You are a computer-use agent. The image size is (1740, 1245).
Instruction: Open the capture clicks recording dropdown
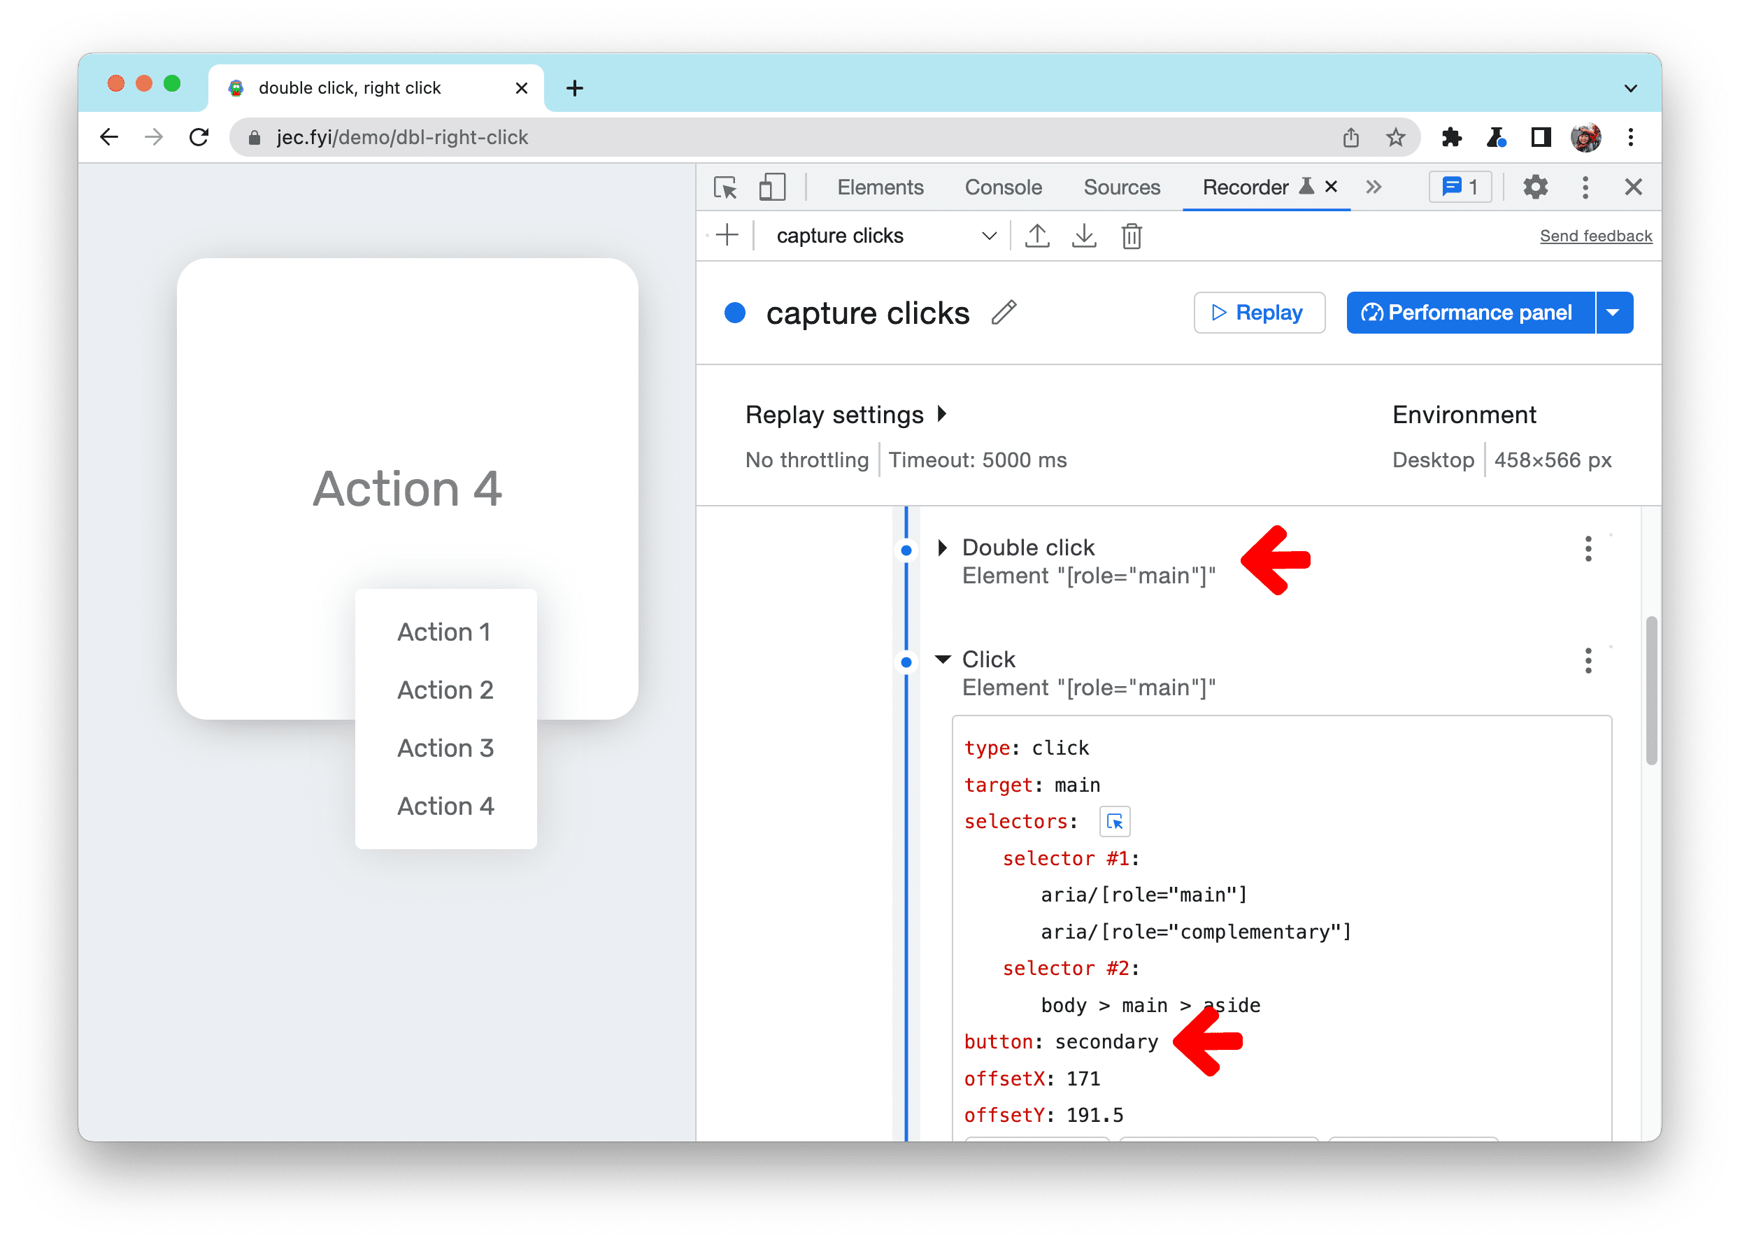[x=988, y=236]
